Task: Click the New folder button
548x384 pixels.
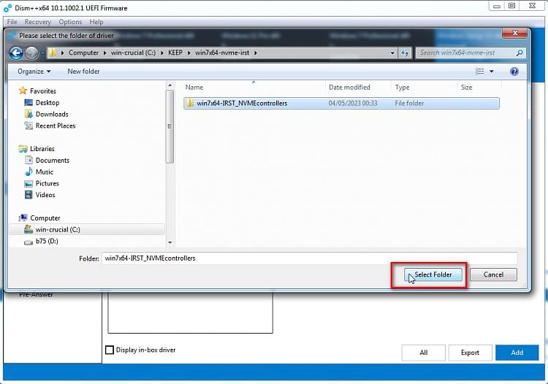Action: [83, 72]
